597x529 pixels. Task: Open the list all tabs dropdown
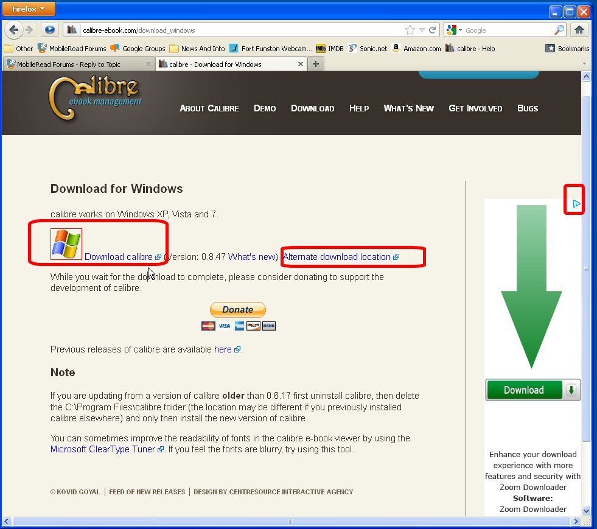[584, 64]
